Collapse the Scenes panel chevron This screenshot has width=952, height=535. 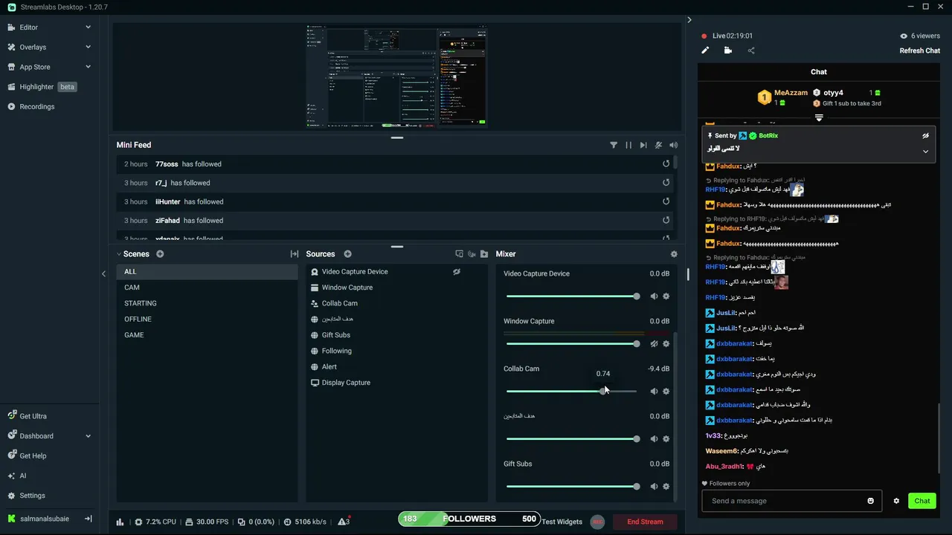point(119,254)
